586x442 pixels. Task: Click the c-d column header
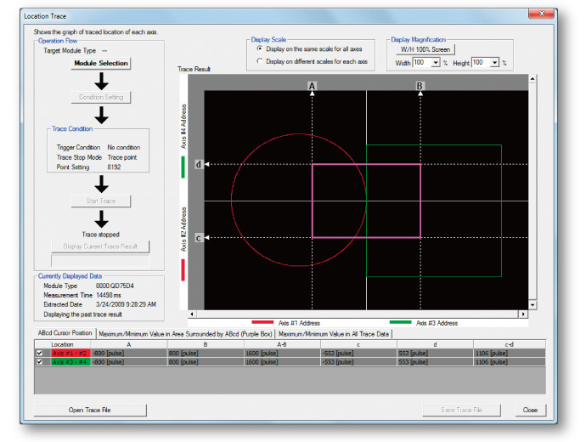[x=510, y=344]
